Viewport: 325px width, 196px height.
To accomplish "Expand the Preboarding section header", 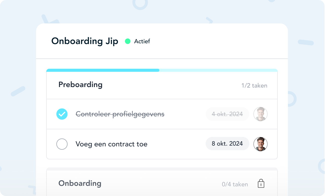I will pyautogui.click(x=162, y=85).
